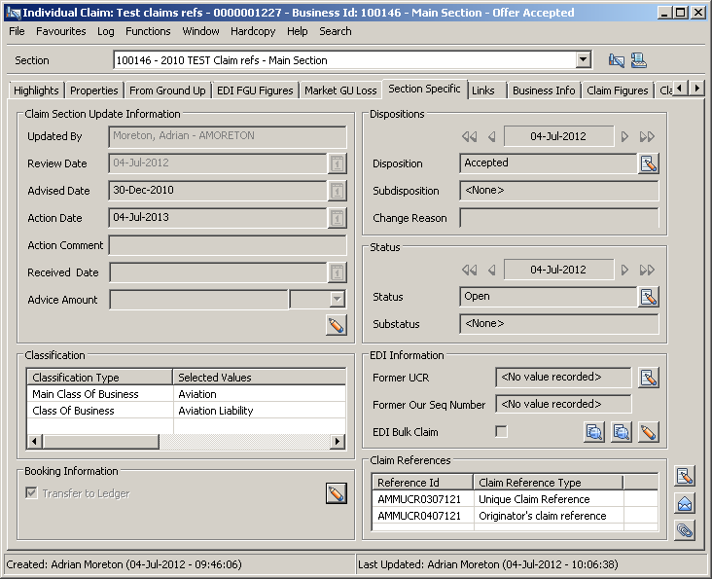Open the Window menu
Screen dimensions: 712x579
(200, 31)
